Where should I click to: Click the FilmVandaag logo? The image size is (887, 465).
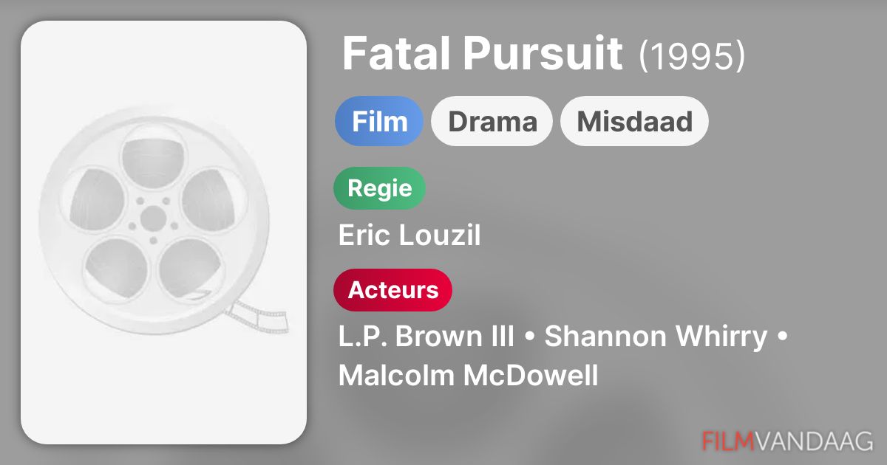click(x=787, y=441)
